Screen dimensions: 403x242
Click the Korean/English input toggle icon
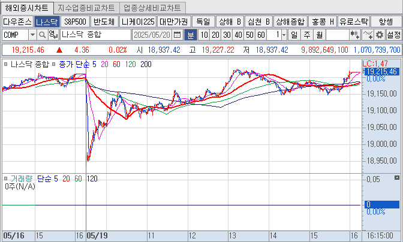[x=53, y=35]
